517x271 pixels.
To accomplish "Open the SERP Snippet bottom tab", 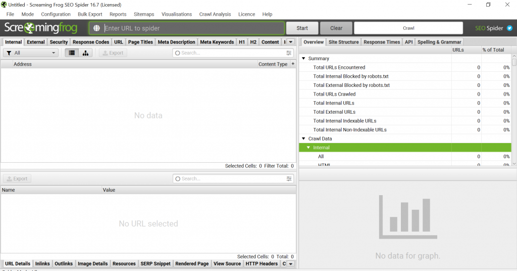I will [x=156, y=264].
